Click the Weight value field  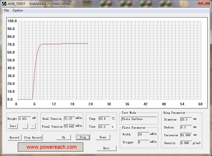[x=25, y=118]
